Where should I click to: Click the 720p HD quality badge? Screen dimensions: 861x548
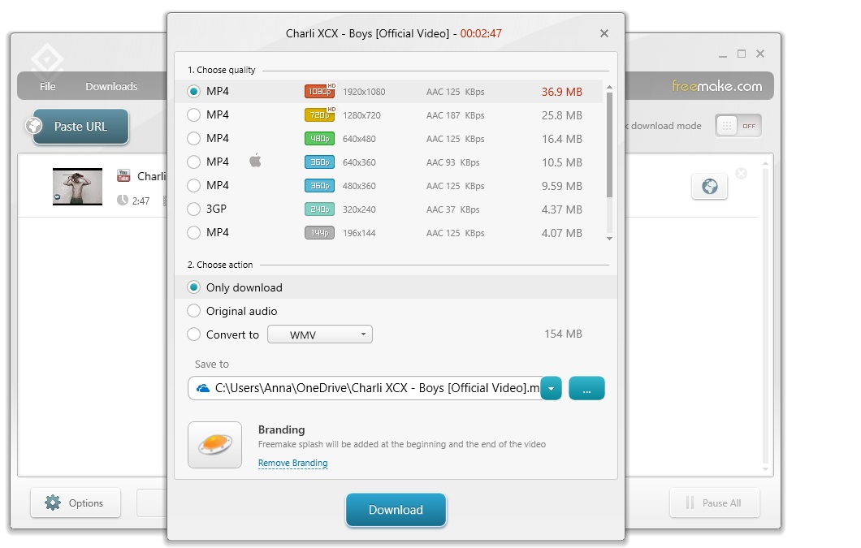tap(319, 114)
